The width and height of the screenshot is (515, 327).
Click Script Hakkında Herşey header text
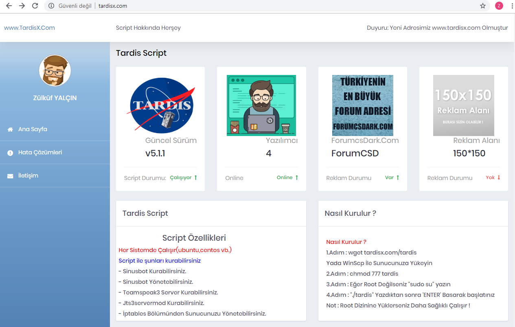pos(148,28)
